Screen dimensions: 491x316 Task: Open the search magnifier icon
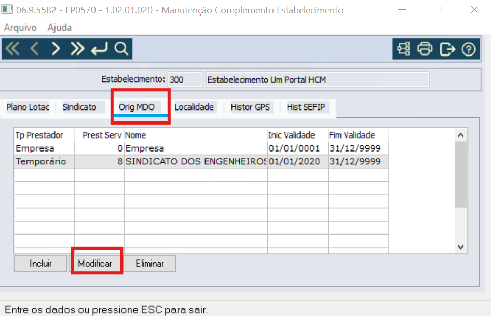click(x=121, y=49)
